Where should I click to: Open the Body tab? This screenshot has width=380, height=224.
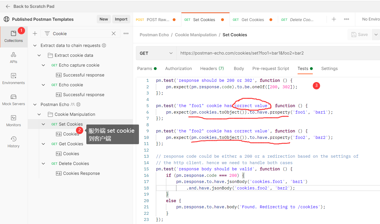pos(239,69)
